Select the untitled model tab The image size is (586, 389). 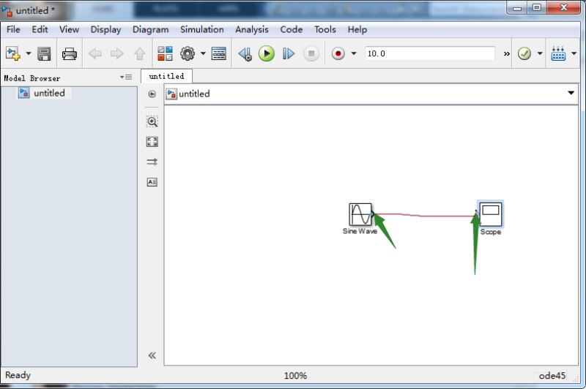click(x=167, y=76)
